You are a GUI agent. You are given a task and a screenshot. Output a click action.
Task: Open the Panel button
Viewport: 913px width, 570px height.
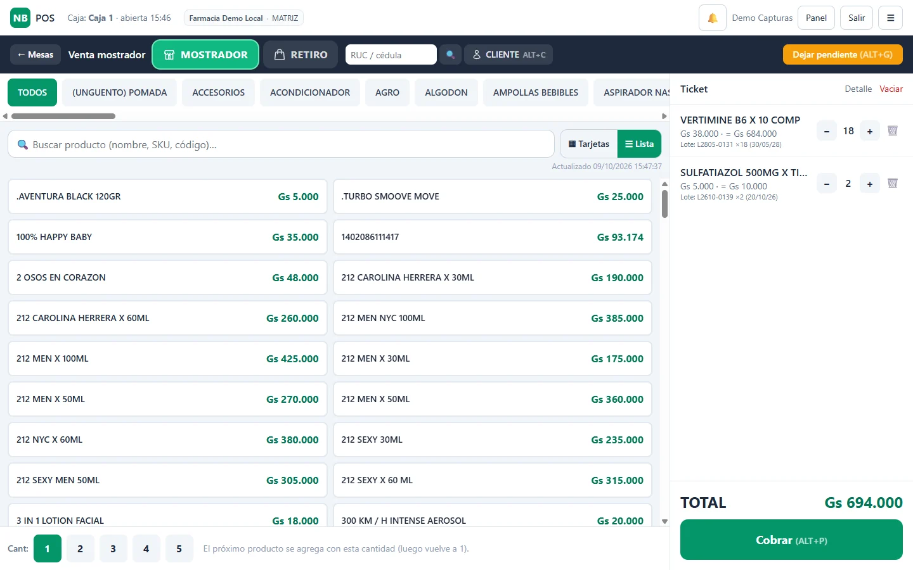point(816,18)
